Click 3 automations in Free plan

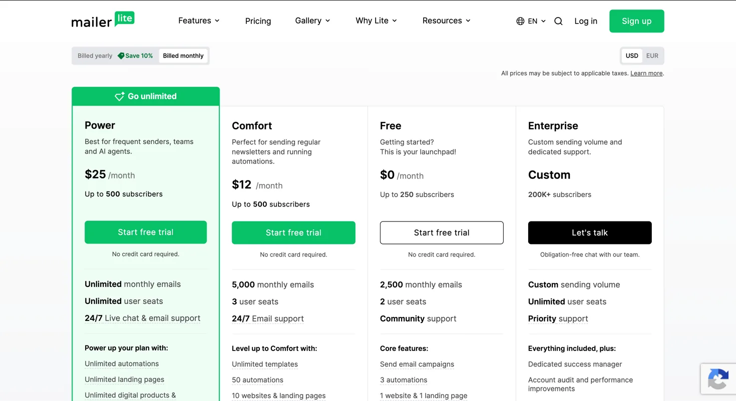pyautogui.click(x=404, y=380)
